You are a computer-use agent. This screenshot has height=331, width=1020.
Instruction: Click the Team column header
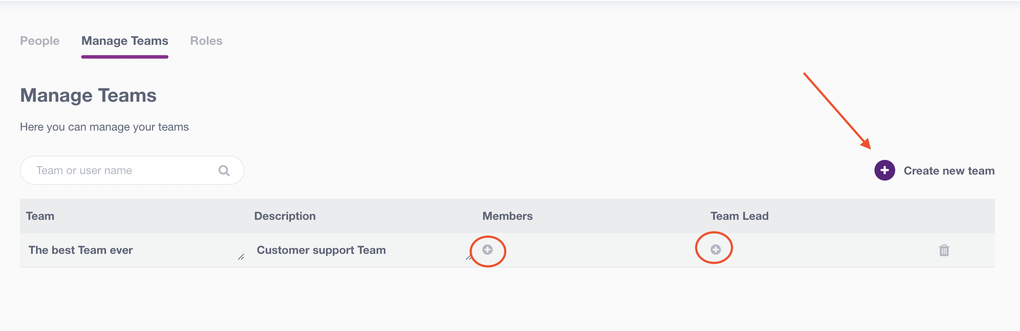pyautogui.click(x=40, y=216)
